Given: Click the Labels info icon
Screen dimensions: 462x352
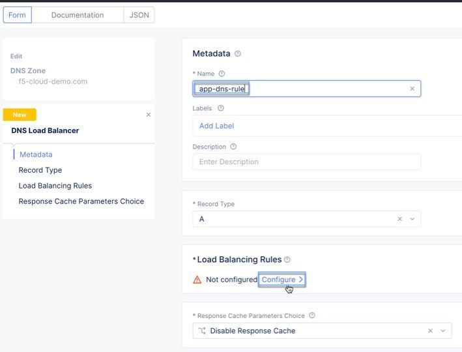Looking at the screenshot, I should point(221,108).
